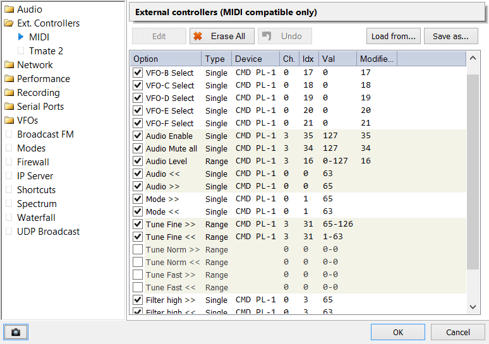
Task: Click the VFOs folder icon
Action: (9, 121)
